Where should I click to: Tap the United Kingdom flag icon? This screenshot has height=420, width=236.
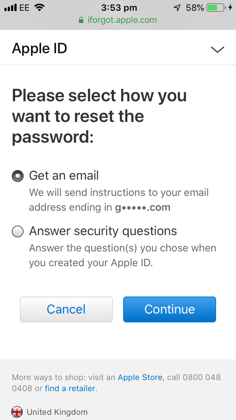pyautogui.click(x=17, y=412)
